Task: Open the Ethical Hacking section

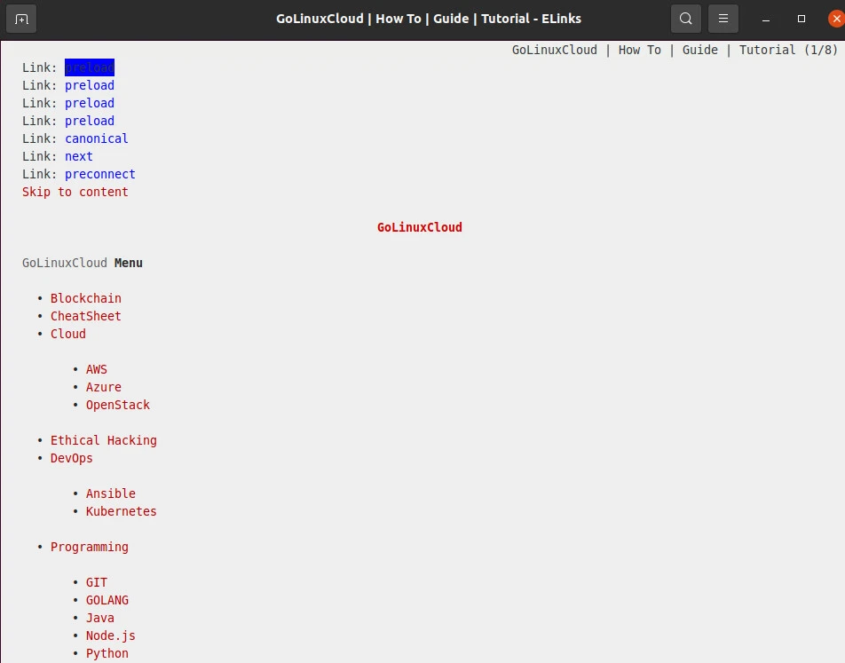Action: [x=103, y=440]
